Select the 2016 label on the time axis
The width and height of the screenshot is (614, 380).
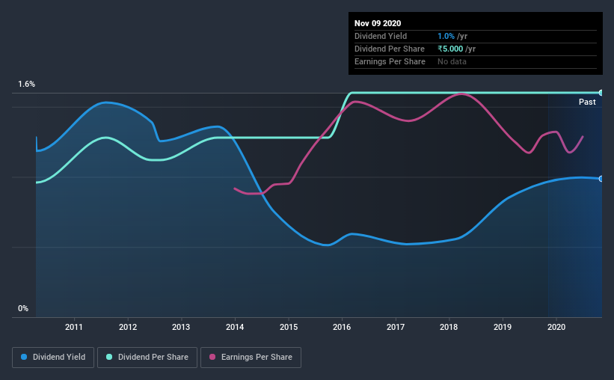(x=342, y=327)
